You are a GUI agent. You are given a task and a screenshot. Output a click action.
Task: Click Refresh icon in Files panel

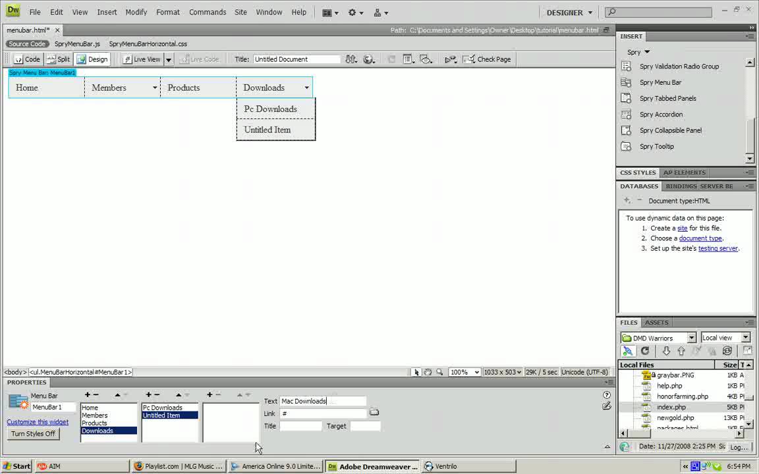pyautogui.click(x=645, y=351)
